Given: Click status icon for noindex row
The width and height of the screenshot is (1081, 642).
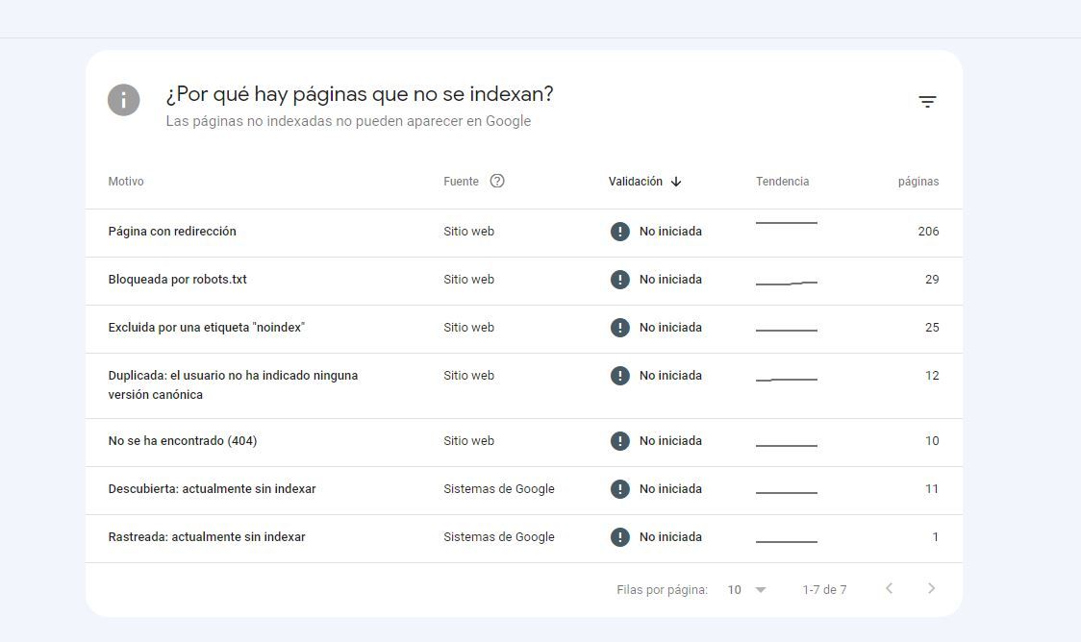Looking at the screenshot, I should pyautogui.click(x=619, y=328).
